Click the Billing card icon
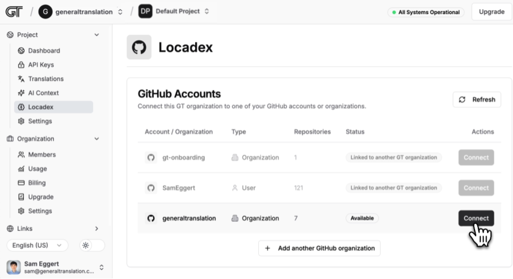 22,183
